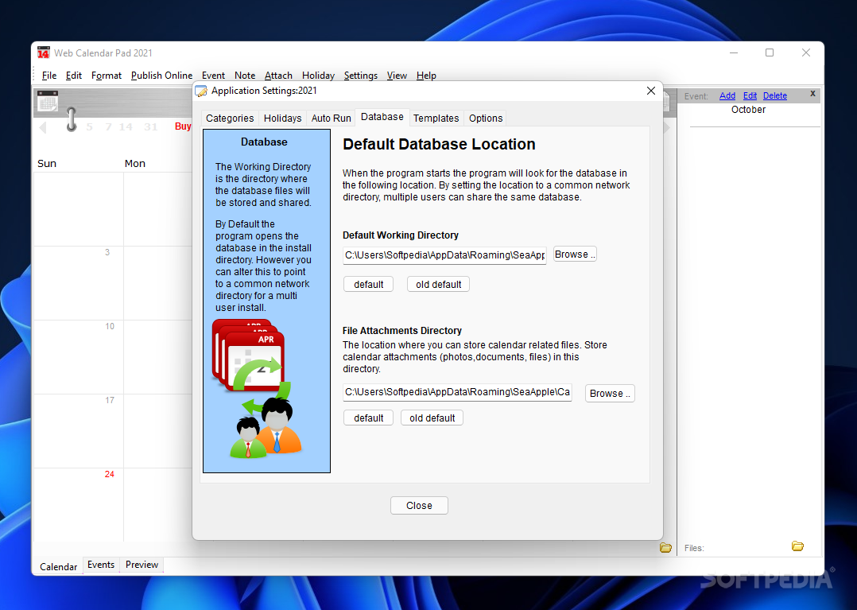Go to next month with right arrow
Image resolution: width=857 pixels, height=610 pixels.
pyautogui.click(x=666, y=127)
